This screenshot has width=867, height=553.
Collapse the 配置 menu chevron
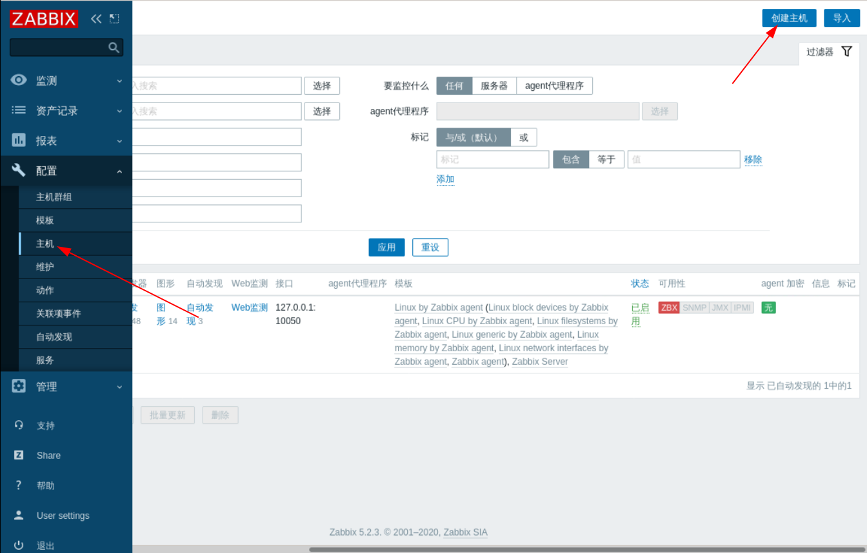click(x=119, y=171)
